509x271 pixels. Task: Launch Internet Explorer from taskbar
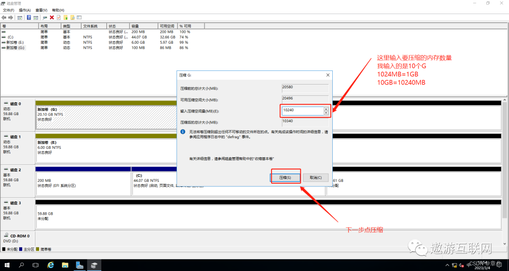click(50, 265)
